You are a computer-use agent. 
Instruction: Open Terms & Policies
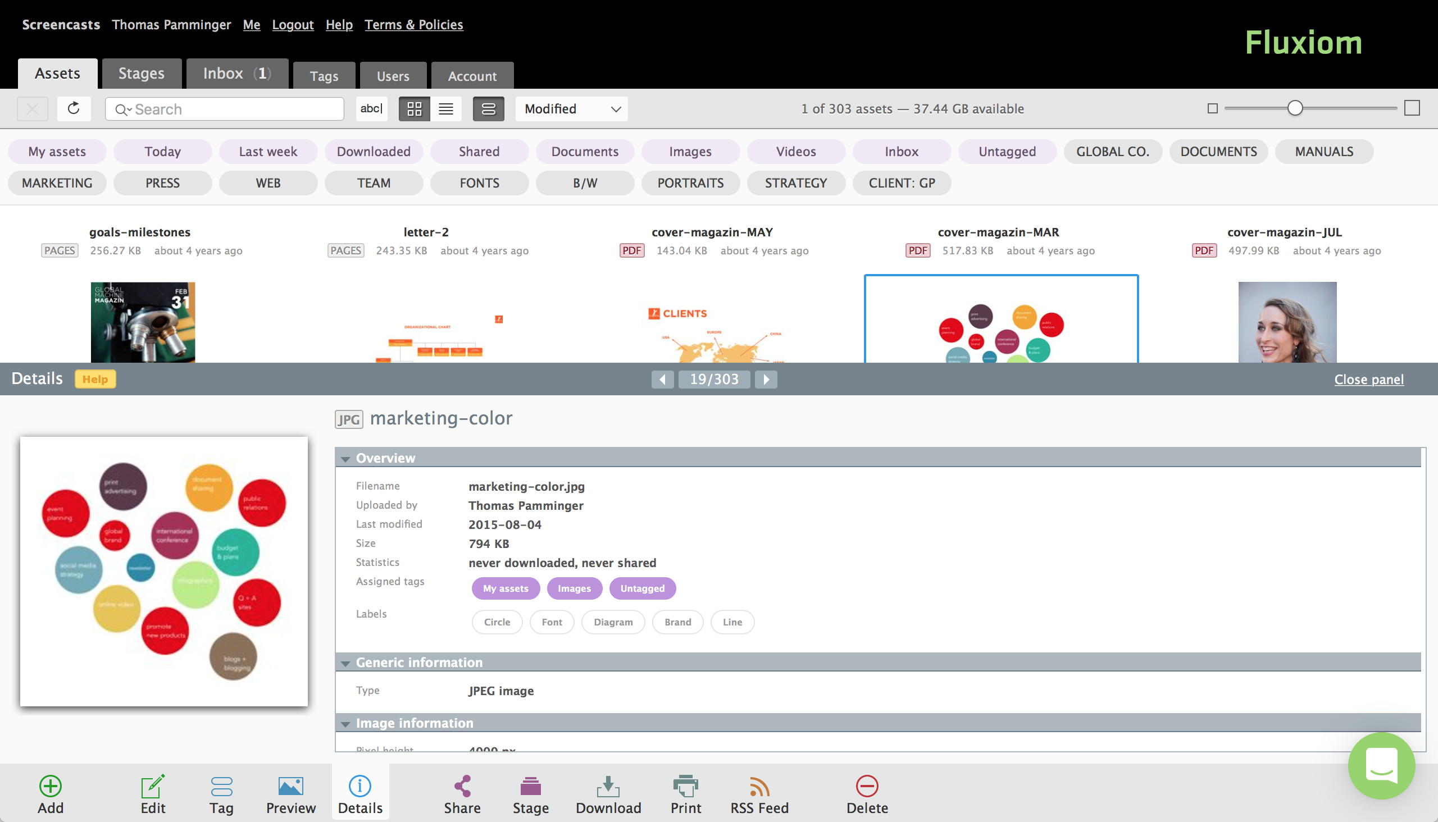pos(413,24)
